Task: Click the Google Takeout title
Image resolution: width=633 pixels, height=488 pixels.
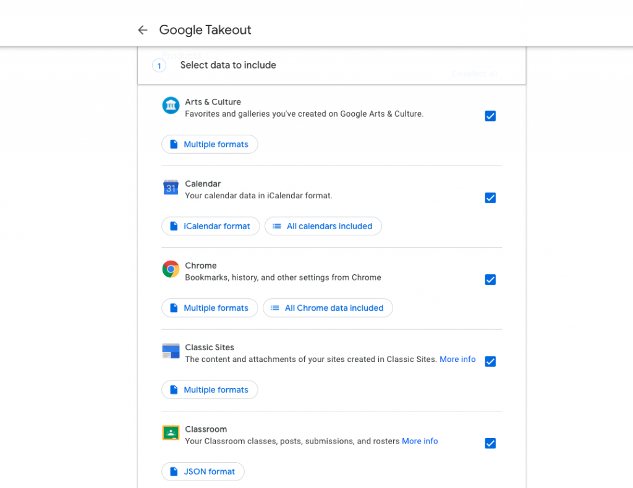Action: pos(205,30)
